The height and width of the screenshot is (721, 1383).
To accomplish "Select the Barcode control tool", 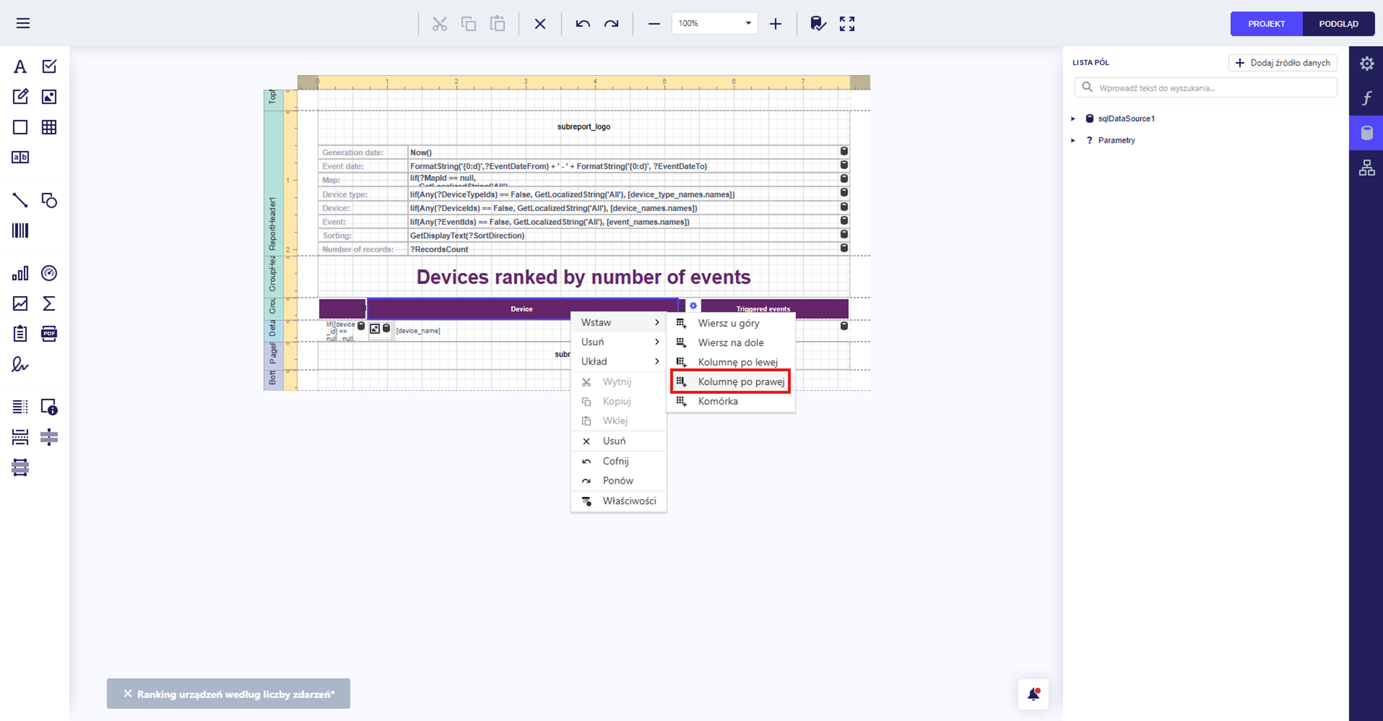I will pos(20,231).
